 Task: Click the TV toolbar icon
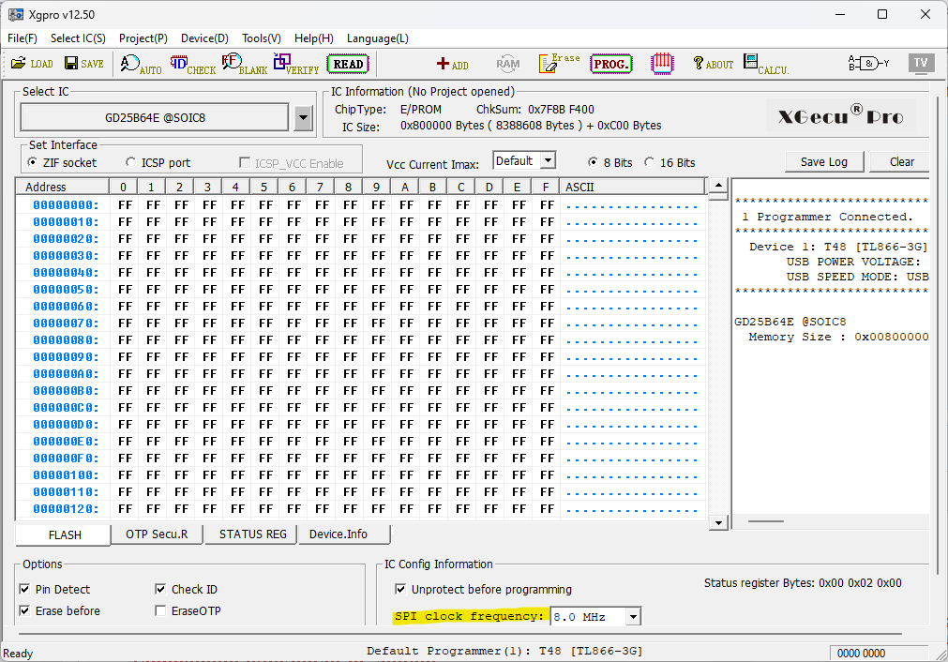921,63
